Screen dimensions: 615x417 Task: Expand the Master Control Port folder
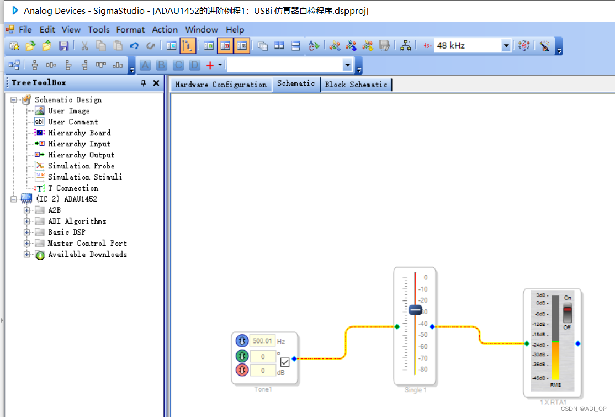pos(26,243)
